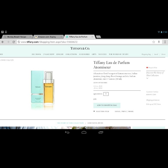The height and width of the screenshot is (168, 168).
Task: Open the Saved items link
Action: [x=156, y=54]
